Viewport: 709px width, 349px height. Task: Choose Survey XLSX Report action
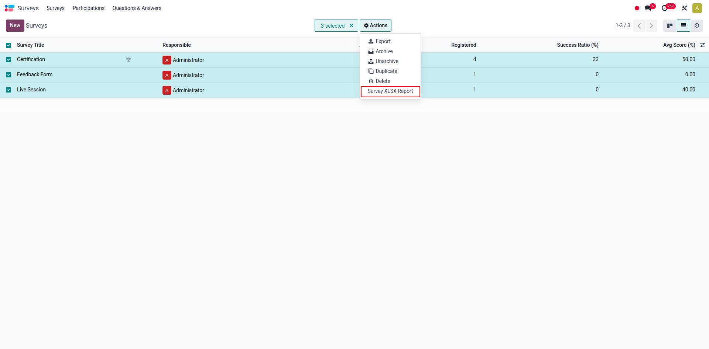[x=390, y=91]
